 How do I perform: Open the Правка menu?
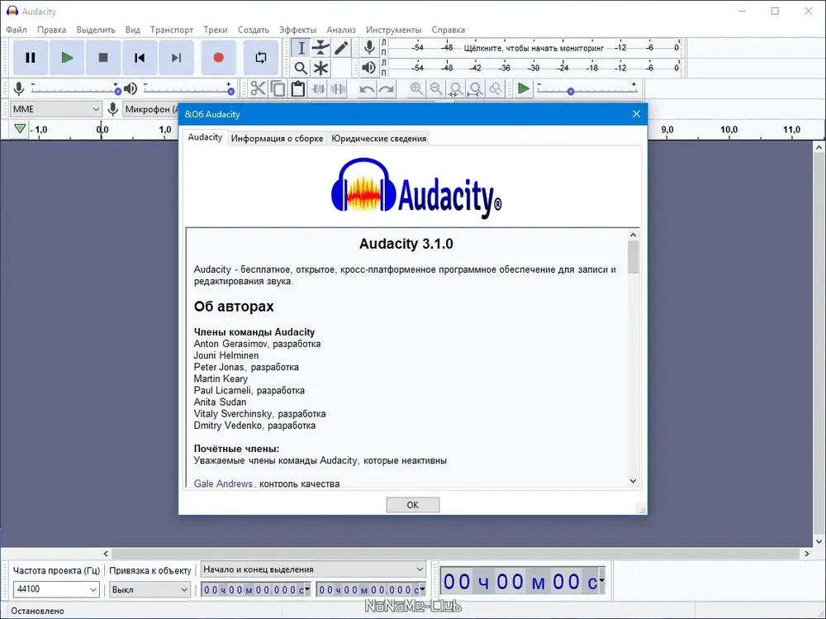tap(51, 30)
